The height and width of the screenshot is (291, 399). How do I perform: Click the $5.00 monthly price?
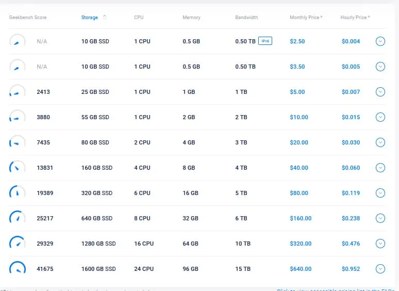click(297, 92)
